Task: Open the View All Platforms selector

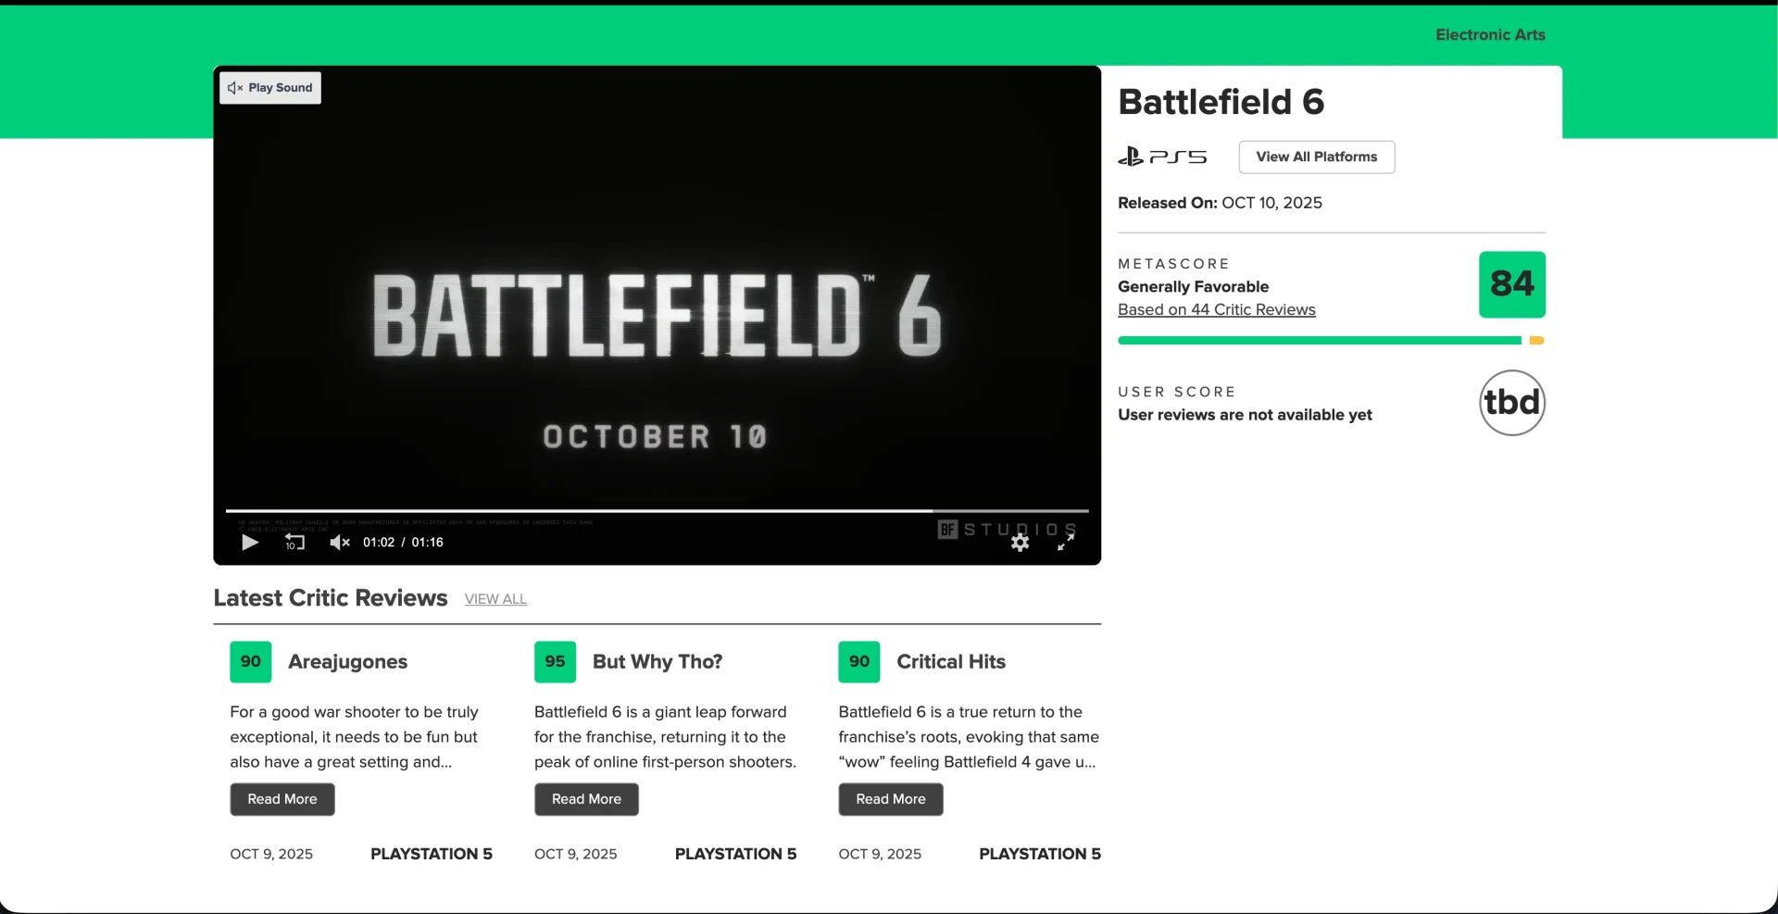Action: (x=1316, y=157)
